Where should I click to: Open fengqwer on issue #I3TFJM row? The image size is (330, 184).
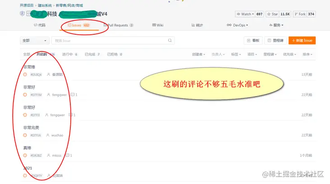point(60,95)
